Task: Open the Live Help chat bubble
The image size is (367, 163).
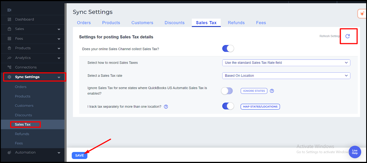Action: point(355,152)
